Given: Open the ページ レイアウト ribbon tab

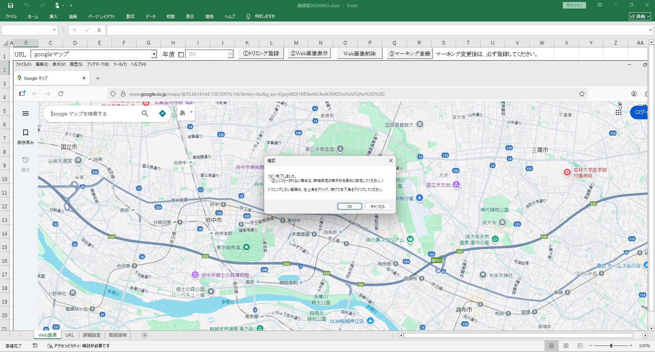Looking at the screenshot, I should [x=102, y=16].
